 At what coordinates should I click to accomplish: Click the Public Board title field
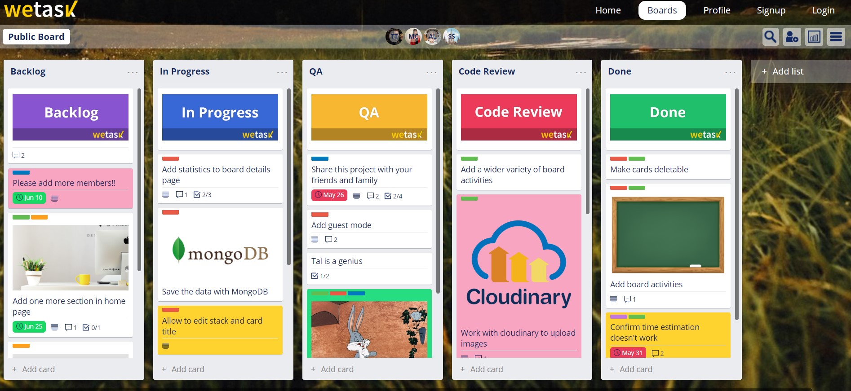point(36,37)
